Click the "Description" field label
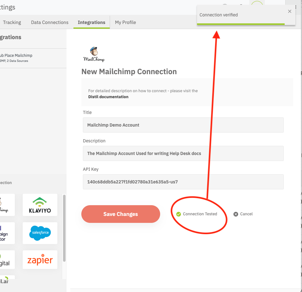Viewport: 302px width, 292px height. tap(94, 141)
